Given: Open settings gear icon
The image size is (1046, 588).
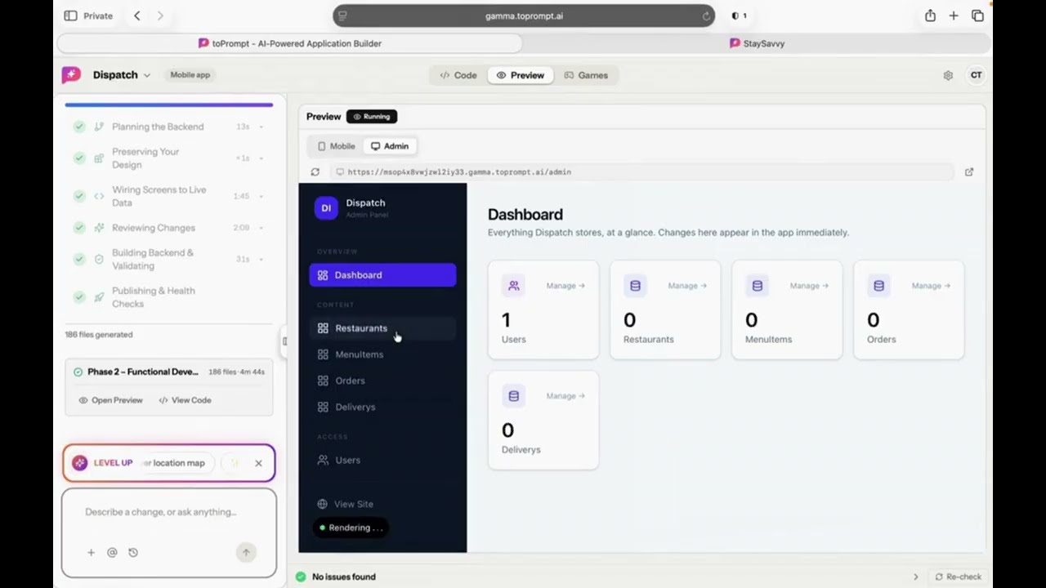Looking at the screenshot, I should (x=948, y=75).
